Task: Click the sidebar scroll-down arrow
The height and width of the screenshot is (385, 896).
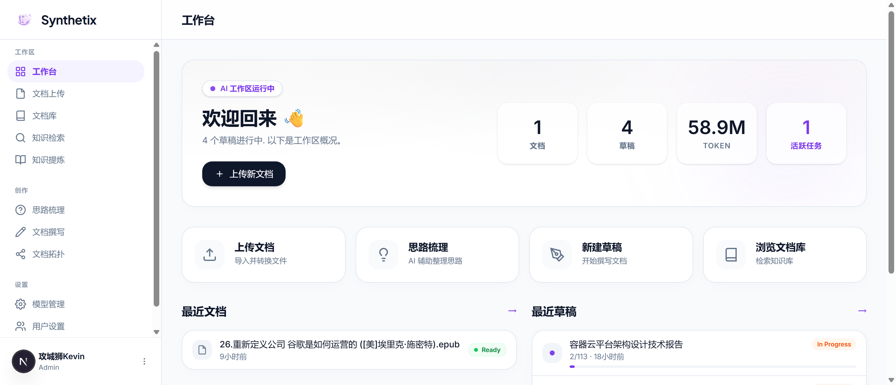Action: (156, 332)
